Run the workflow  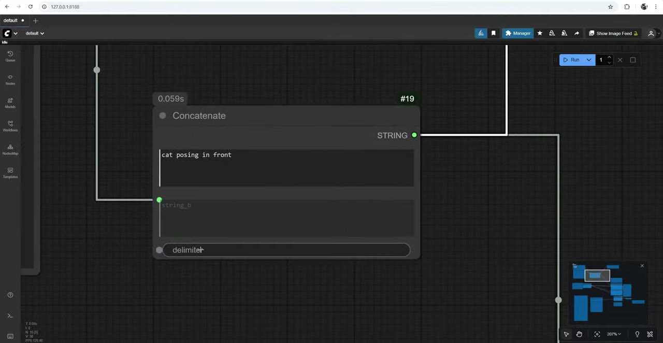[571, 60]
